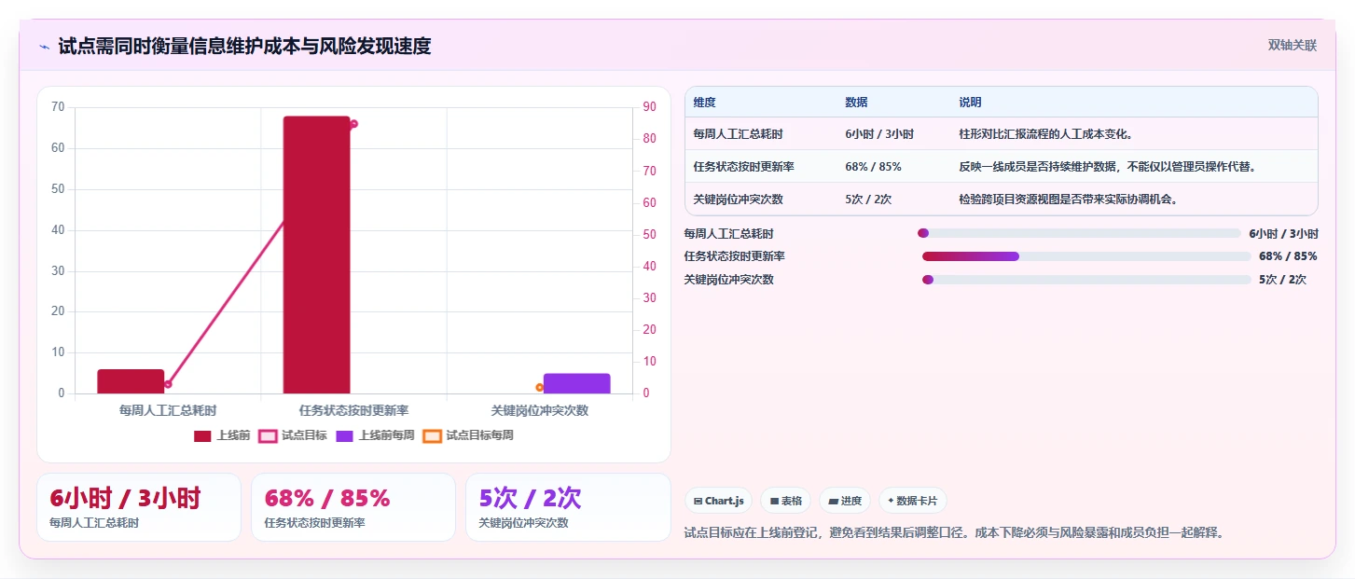Click the 5次 / 2次 value beside the progress bar
Viewport: 1355px width, 579px height.
point(1282,280)
